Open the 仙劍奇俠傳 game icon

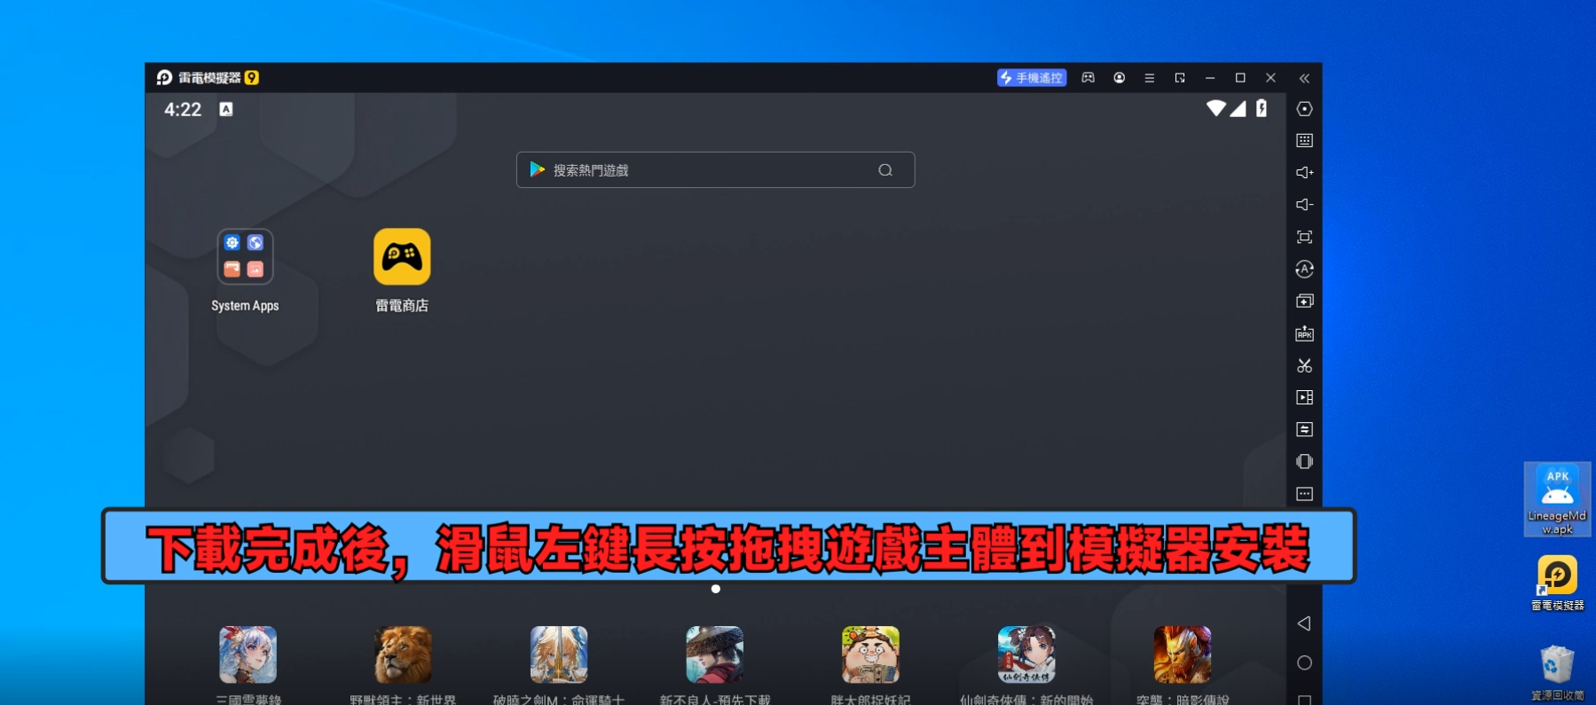(x=1026, y=655)
